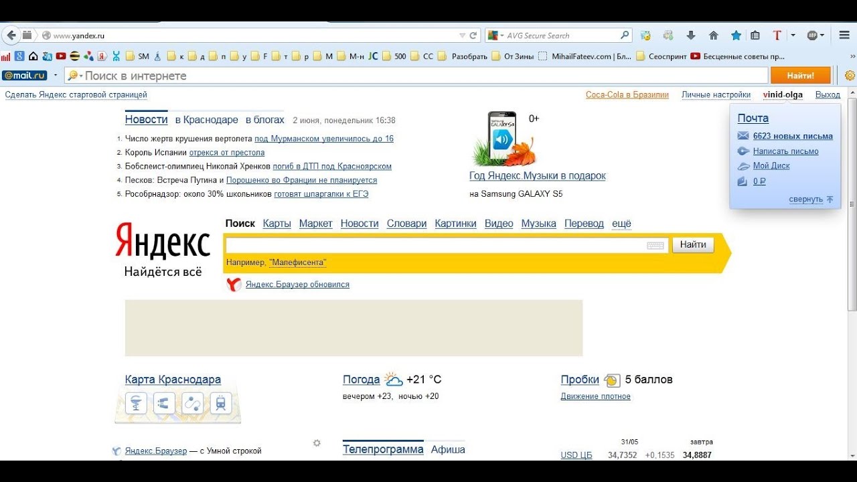Open block settings gear near Телепрограмма
Screen dimensions: 857x482
317,443
